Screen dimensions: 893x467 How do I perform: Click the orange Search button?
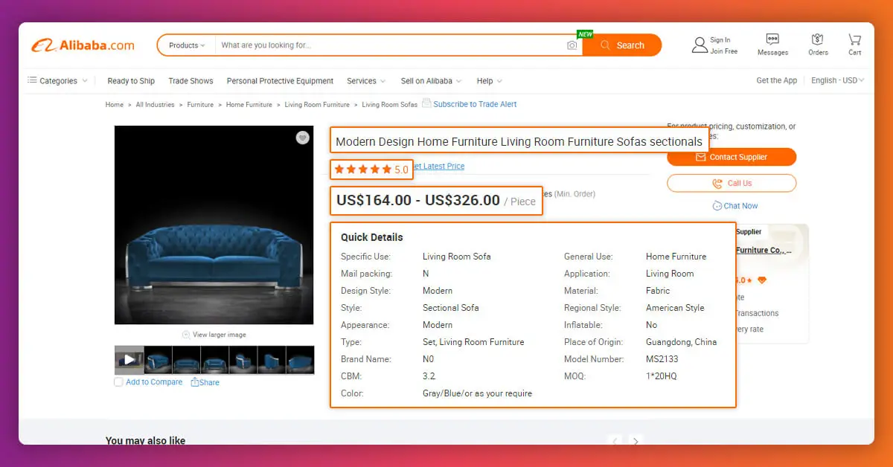coord(622,45)
